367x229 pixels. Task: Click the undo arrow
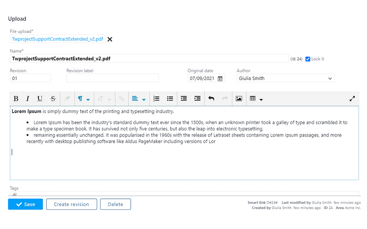(x=211, y=98)
